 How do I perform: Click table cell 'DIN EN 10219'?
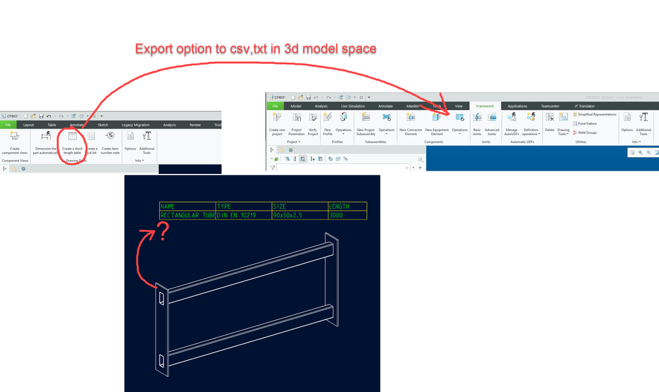click(x=244, y=215)
